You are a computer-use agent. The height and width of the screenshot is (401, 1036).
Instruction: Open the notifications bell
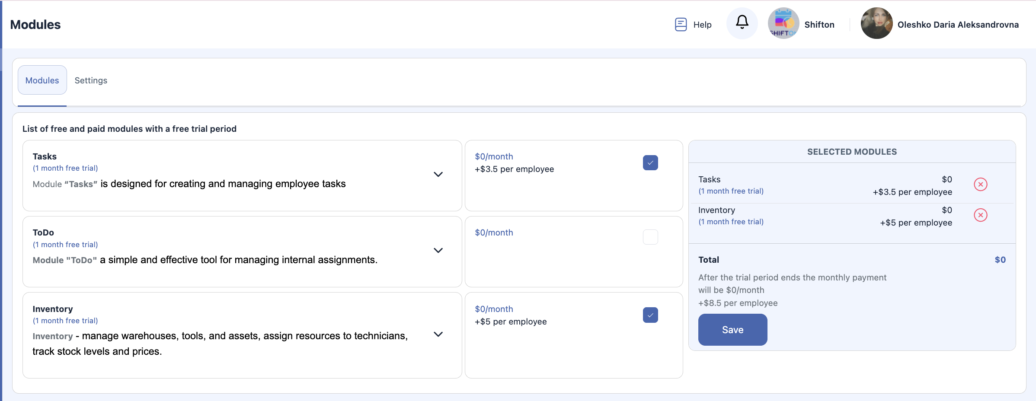tap(742, 23)
